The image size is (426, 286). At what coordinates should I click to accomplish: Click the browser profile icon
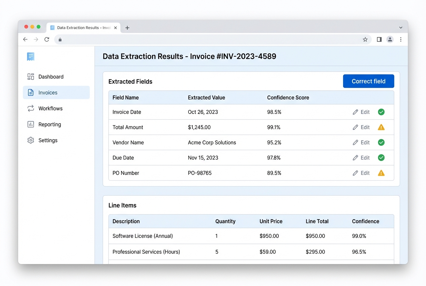click(390, 39)
